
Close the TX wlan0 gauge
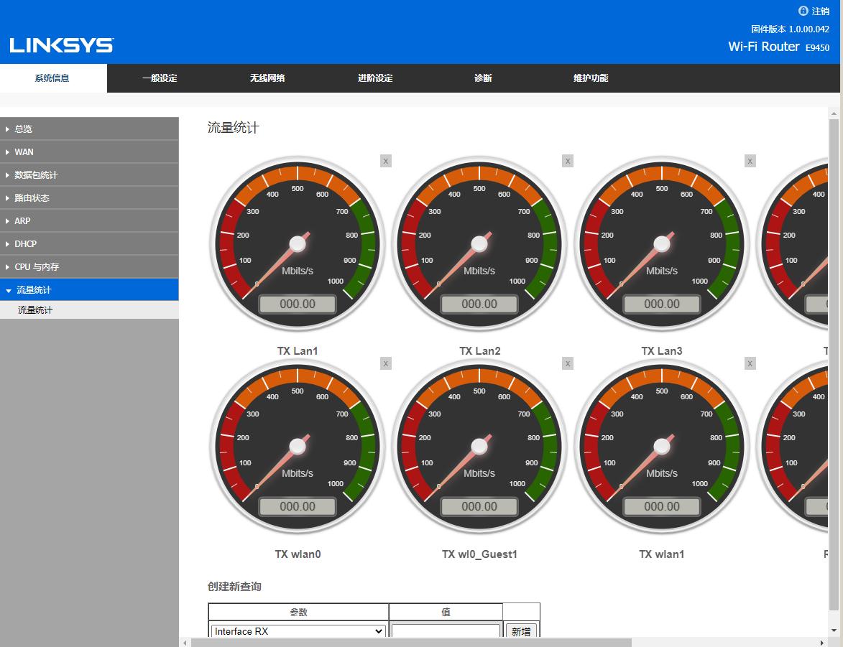(x=385, y=363)
